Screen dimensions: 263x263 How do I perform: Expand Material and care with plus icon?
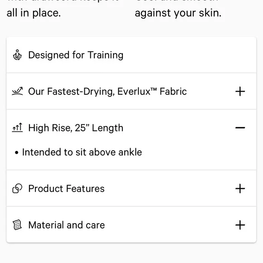coord(240,225)
